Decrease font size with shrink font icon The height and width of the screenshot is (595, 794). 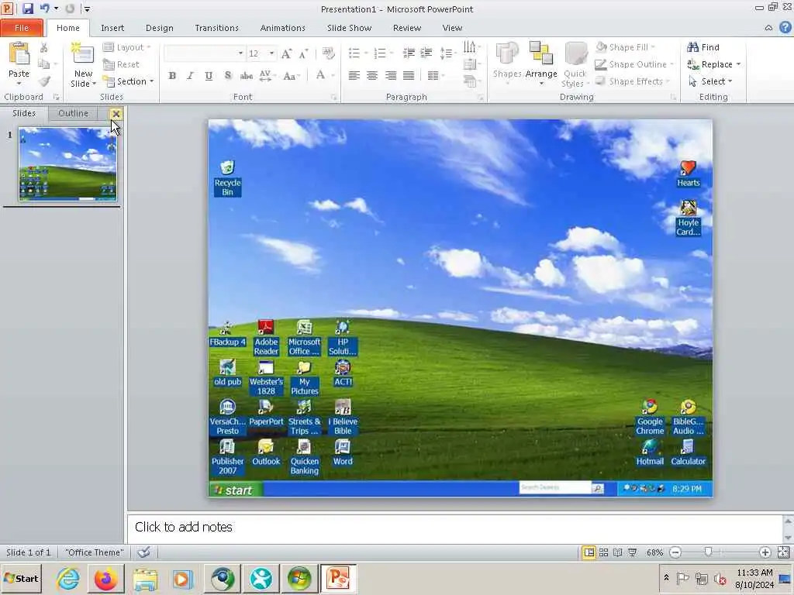tap(303, 53)
